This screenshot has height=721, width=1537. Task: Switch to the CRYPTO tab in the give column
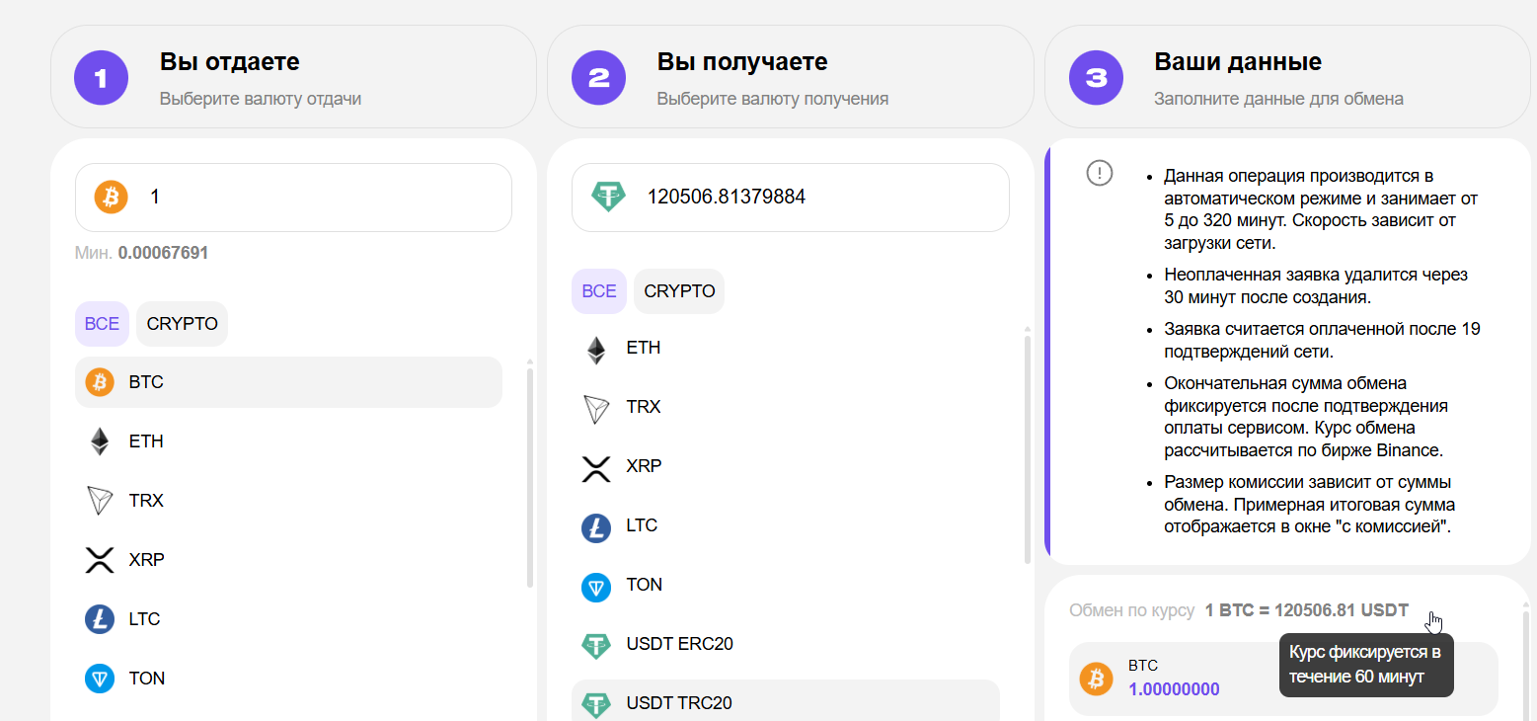[182, 324]
